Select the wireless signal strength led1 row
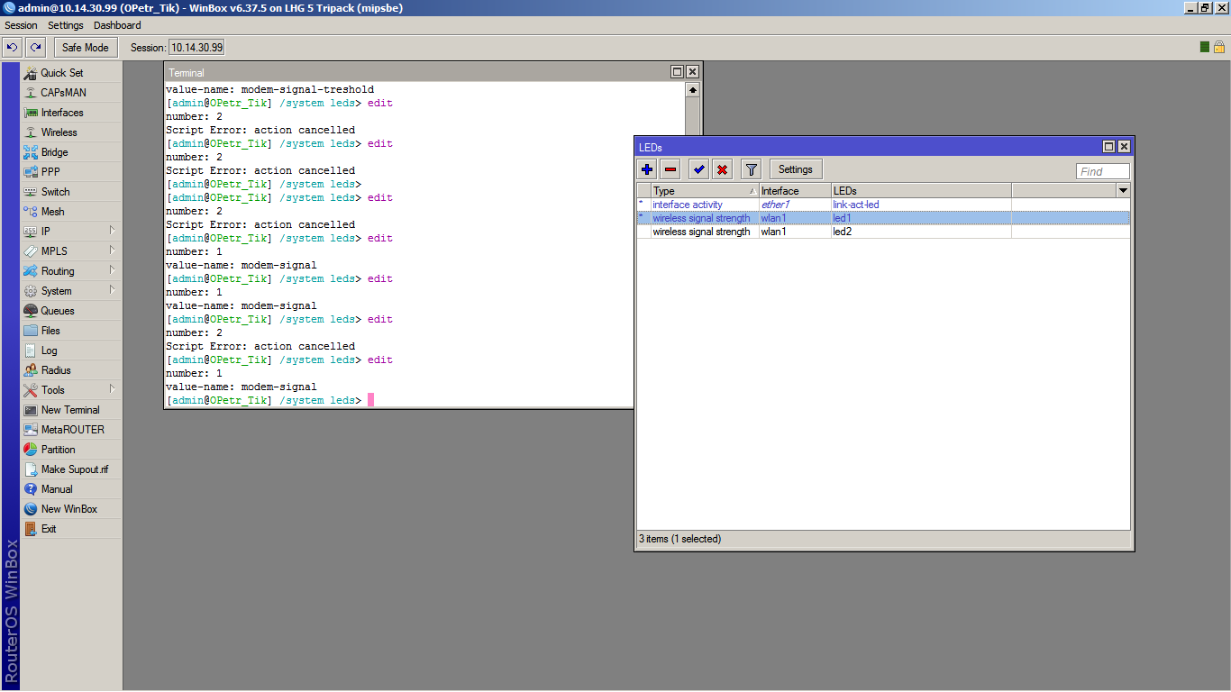The image size is (1231, 692). point(883,218)
